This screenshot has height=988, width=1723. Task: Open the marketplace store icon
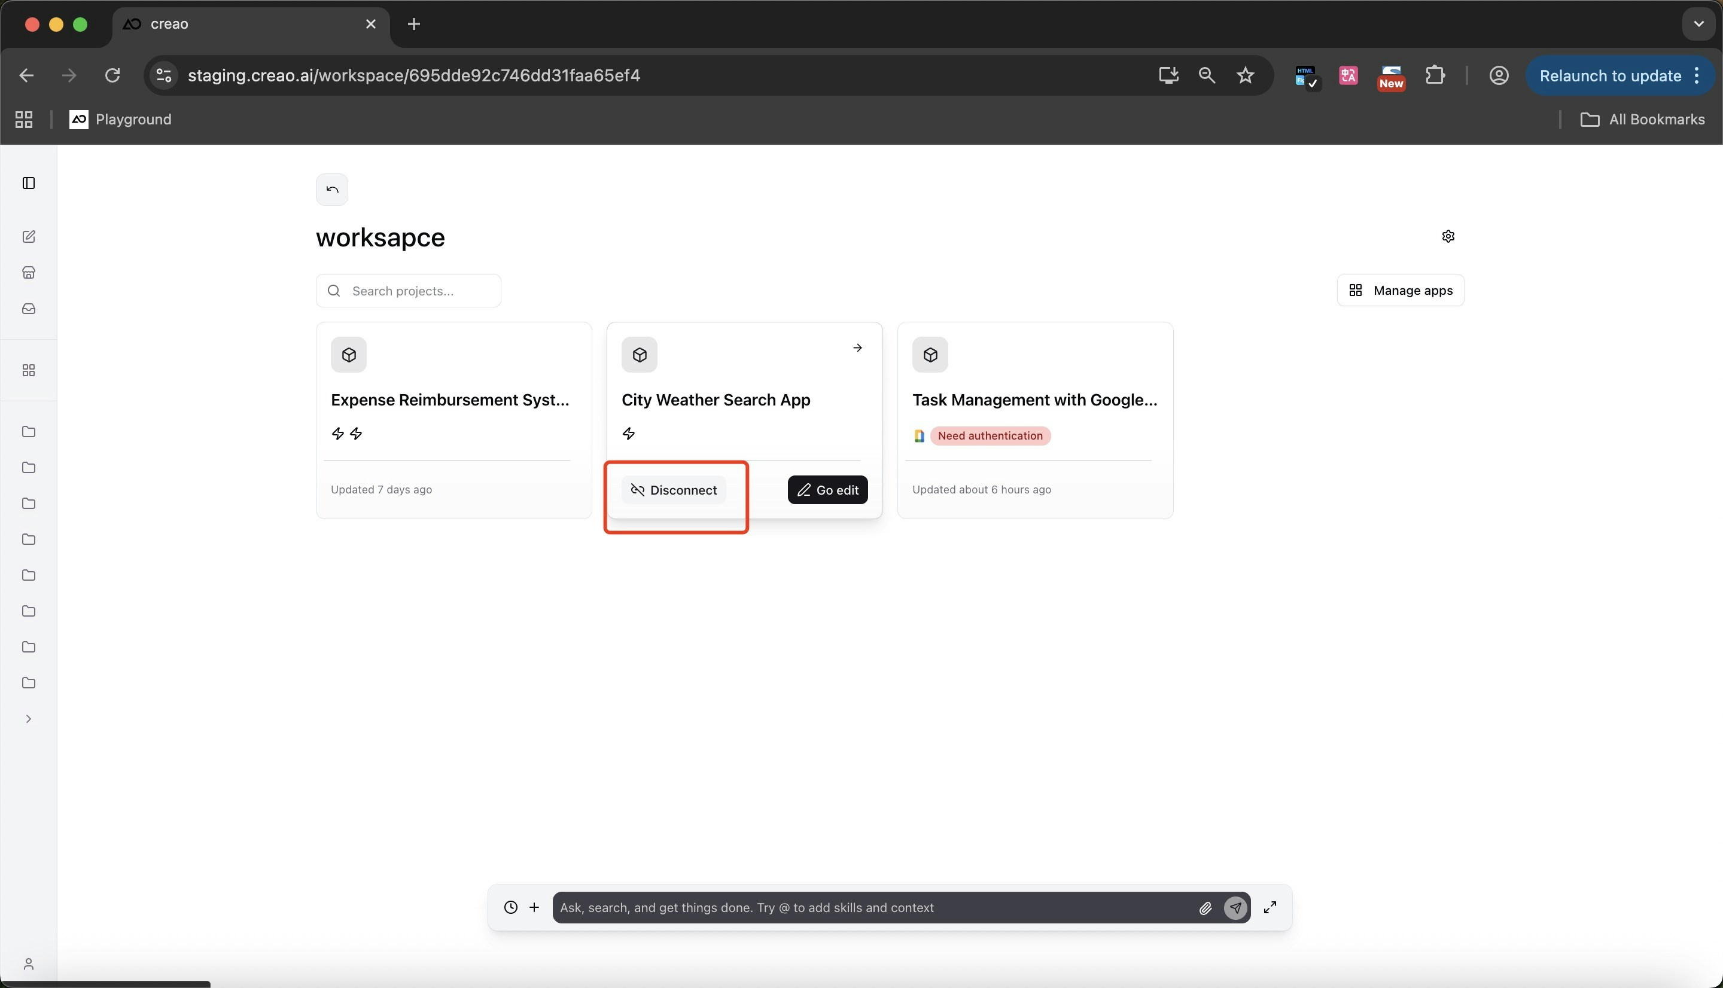click(x=29, y=273)
